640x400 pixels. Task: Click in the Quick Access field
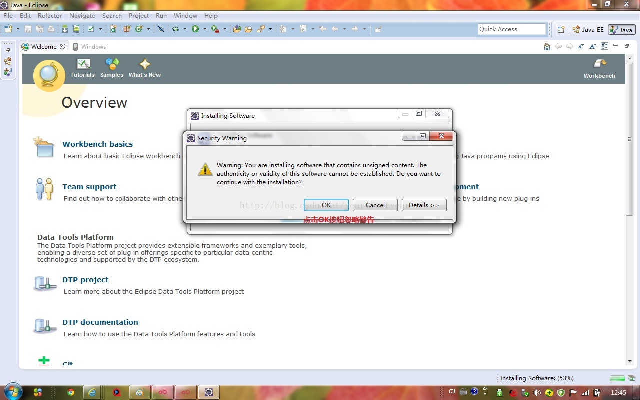click(x=511, y=29)
